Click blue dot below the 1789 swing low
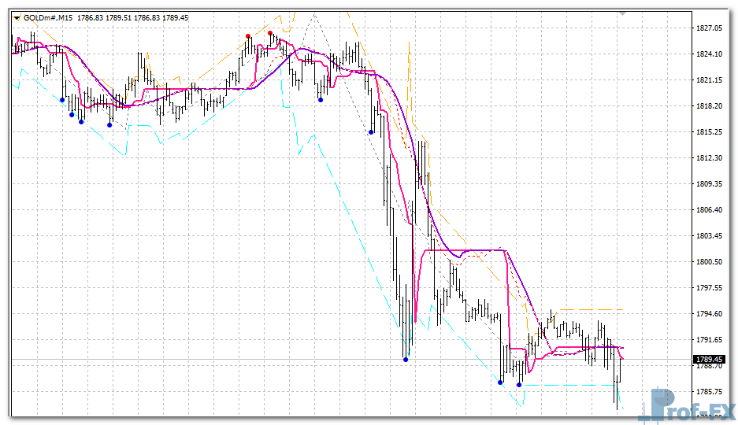 point(406,360)
